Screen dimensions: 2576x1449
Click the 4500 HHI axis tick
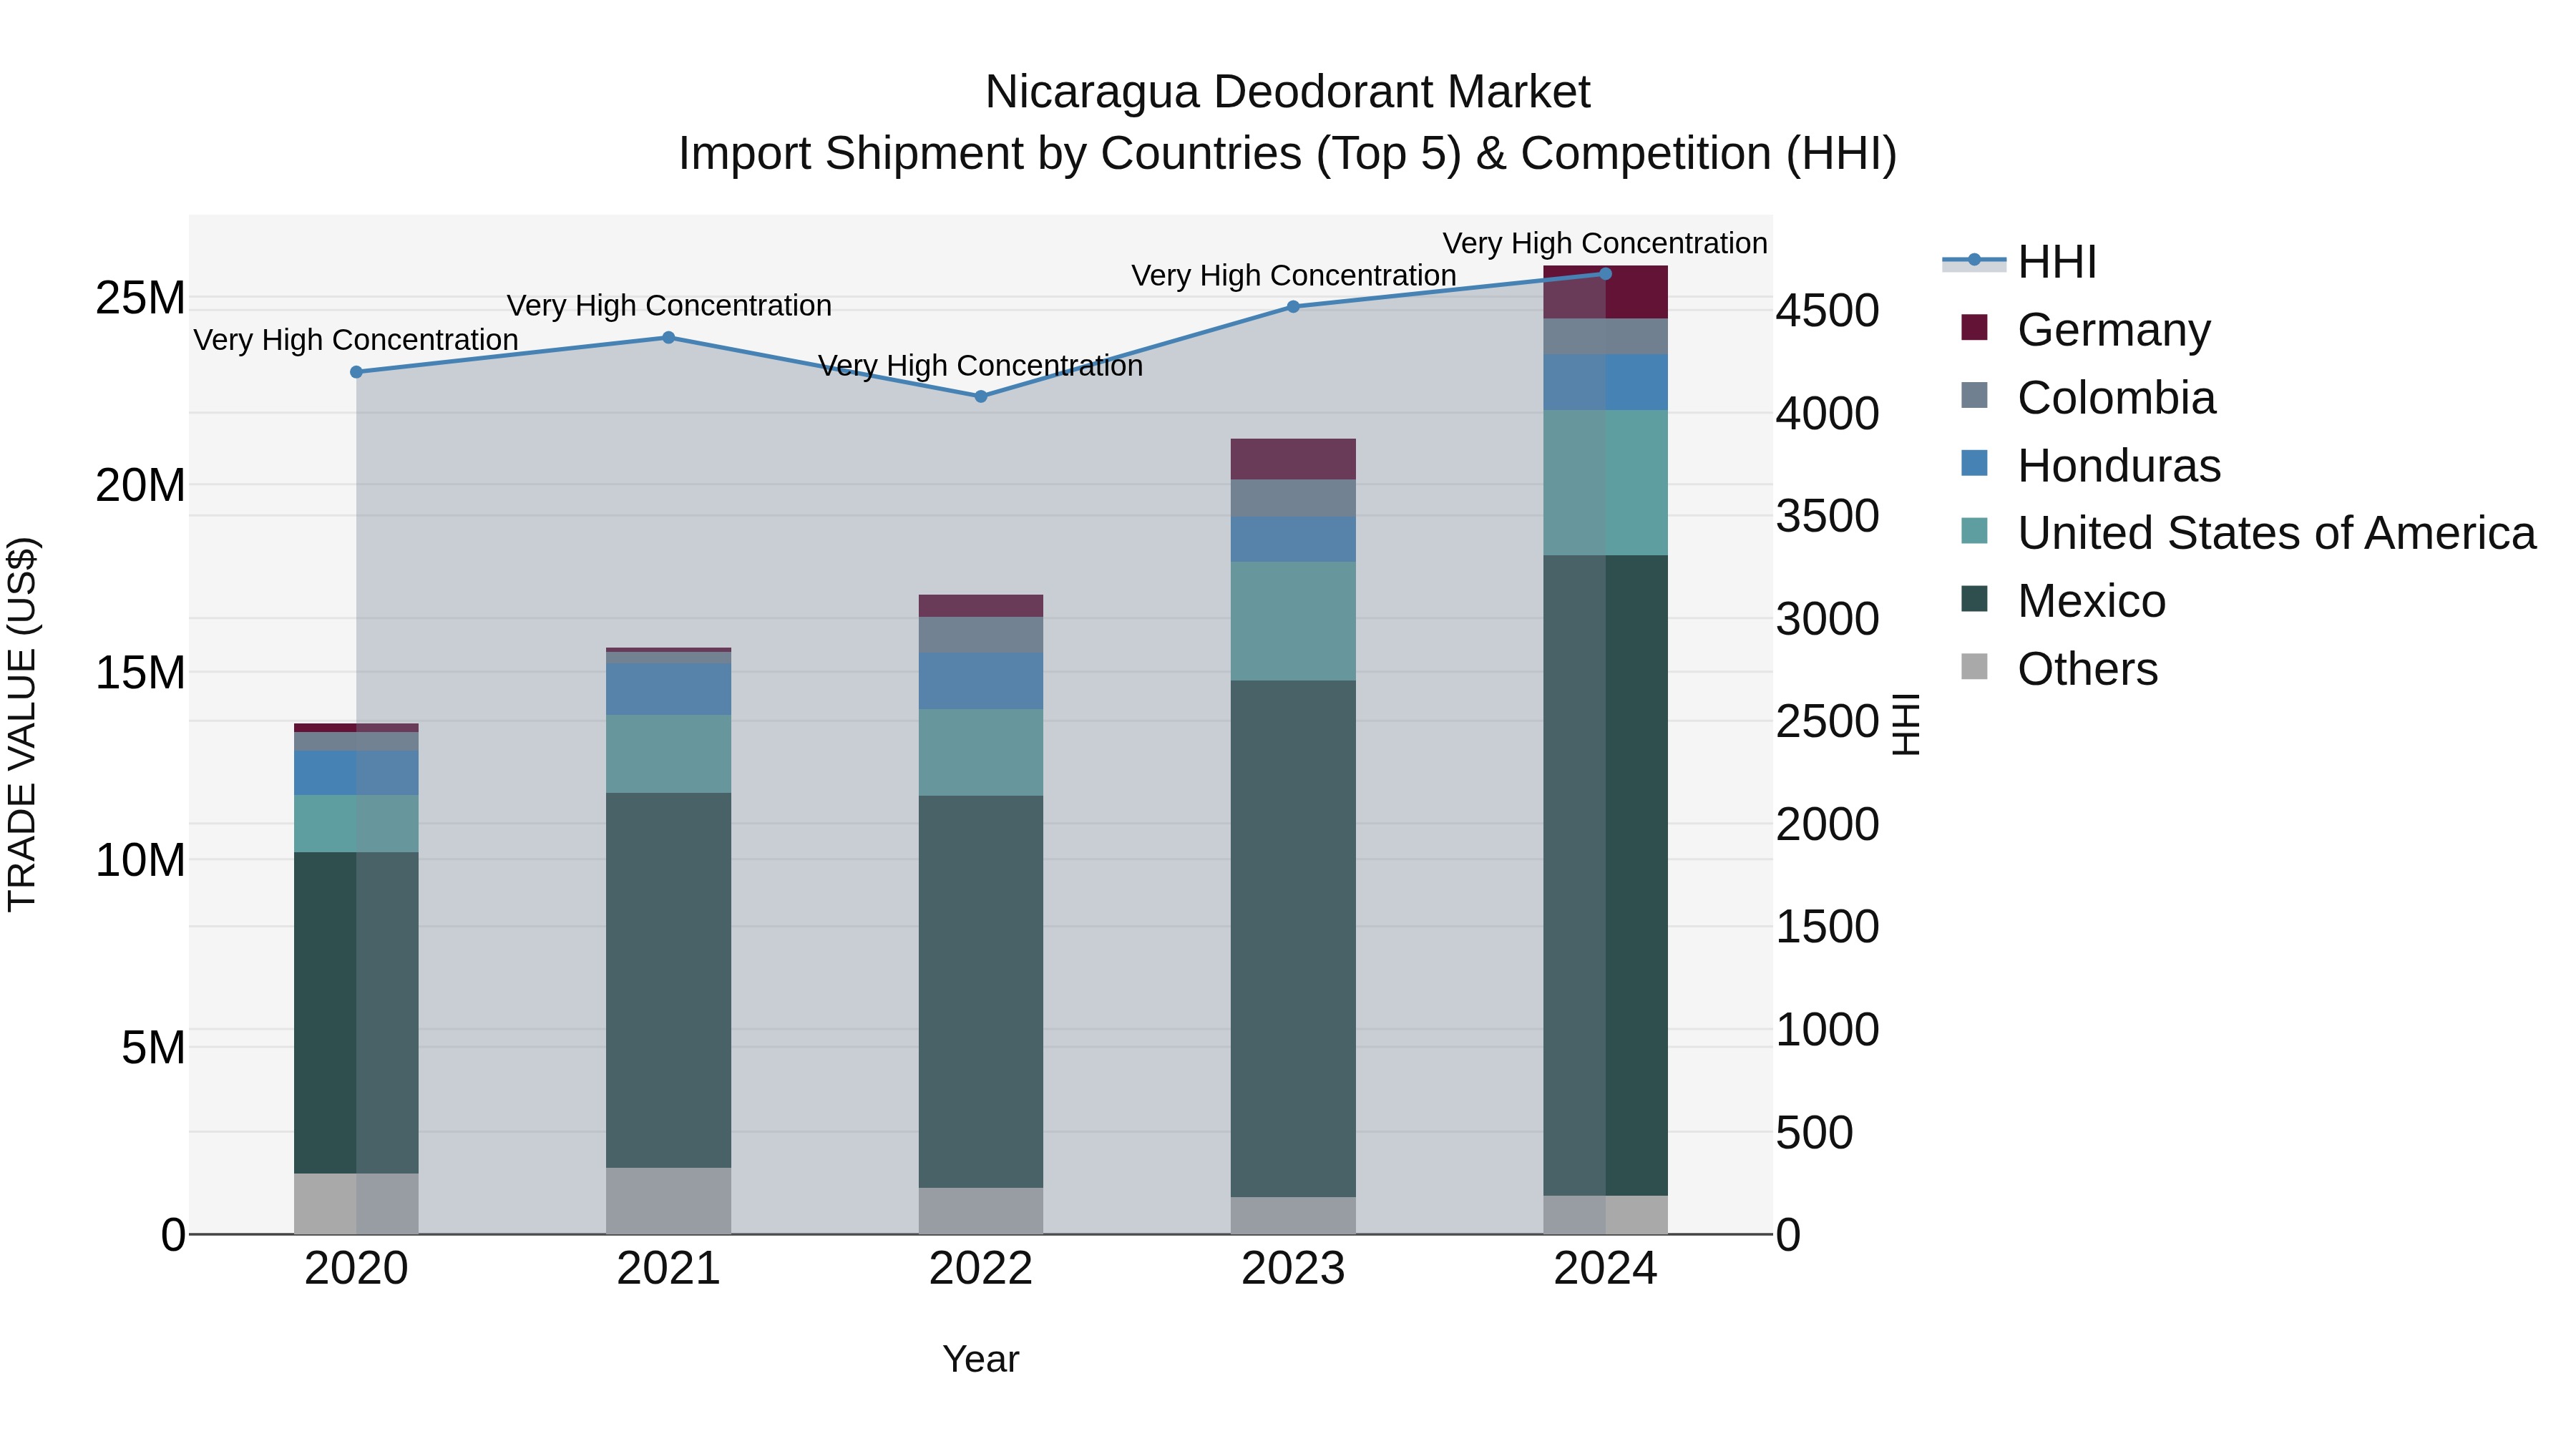[x=1827, y=311]
